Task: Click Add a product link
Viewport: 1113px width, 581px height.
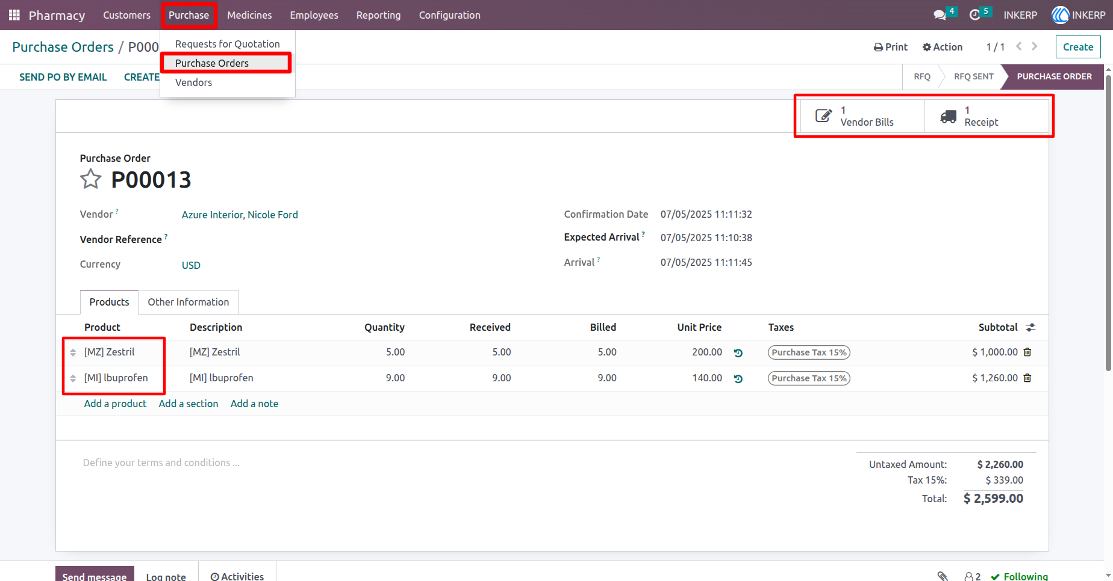Action: tap(115, 404)
